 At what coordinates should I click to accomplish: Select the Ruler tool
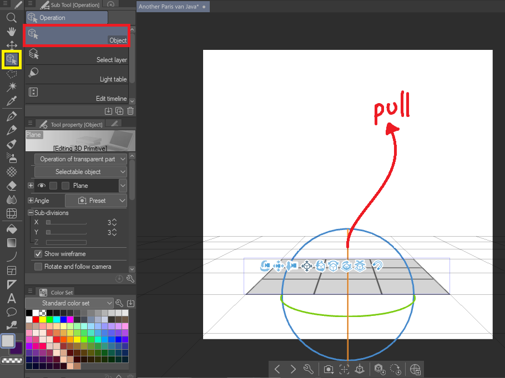point(12,284)
